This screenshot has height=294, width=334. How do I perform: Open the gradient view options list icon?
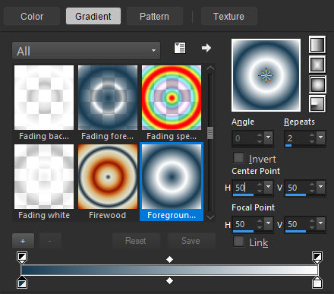180,48
